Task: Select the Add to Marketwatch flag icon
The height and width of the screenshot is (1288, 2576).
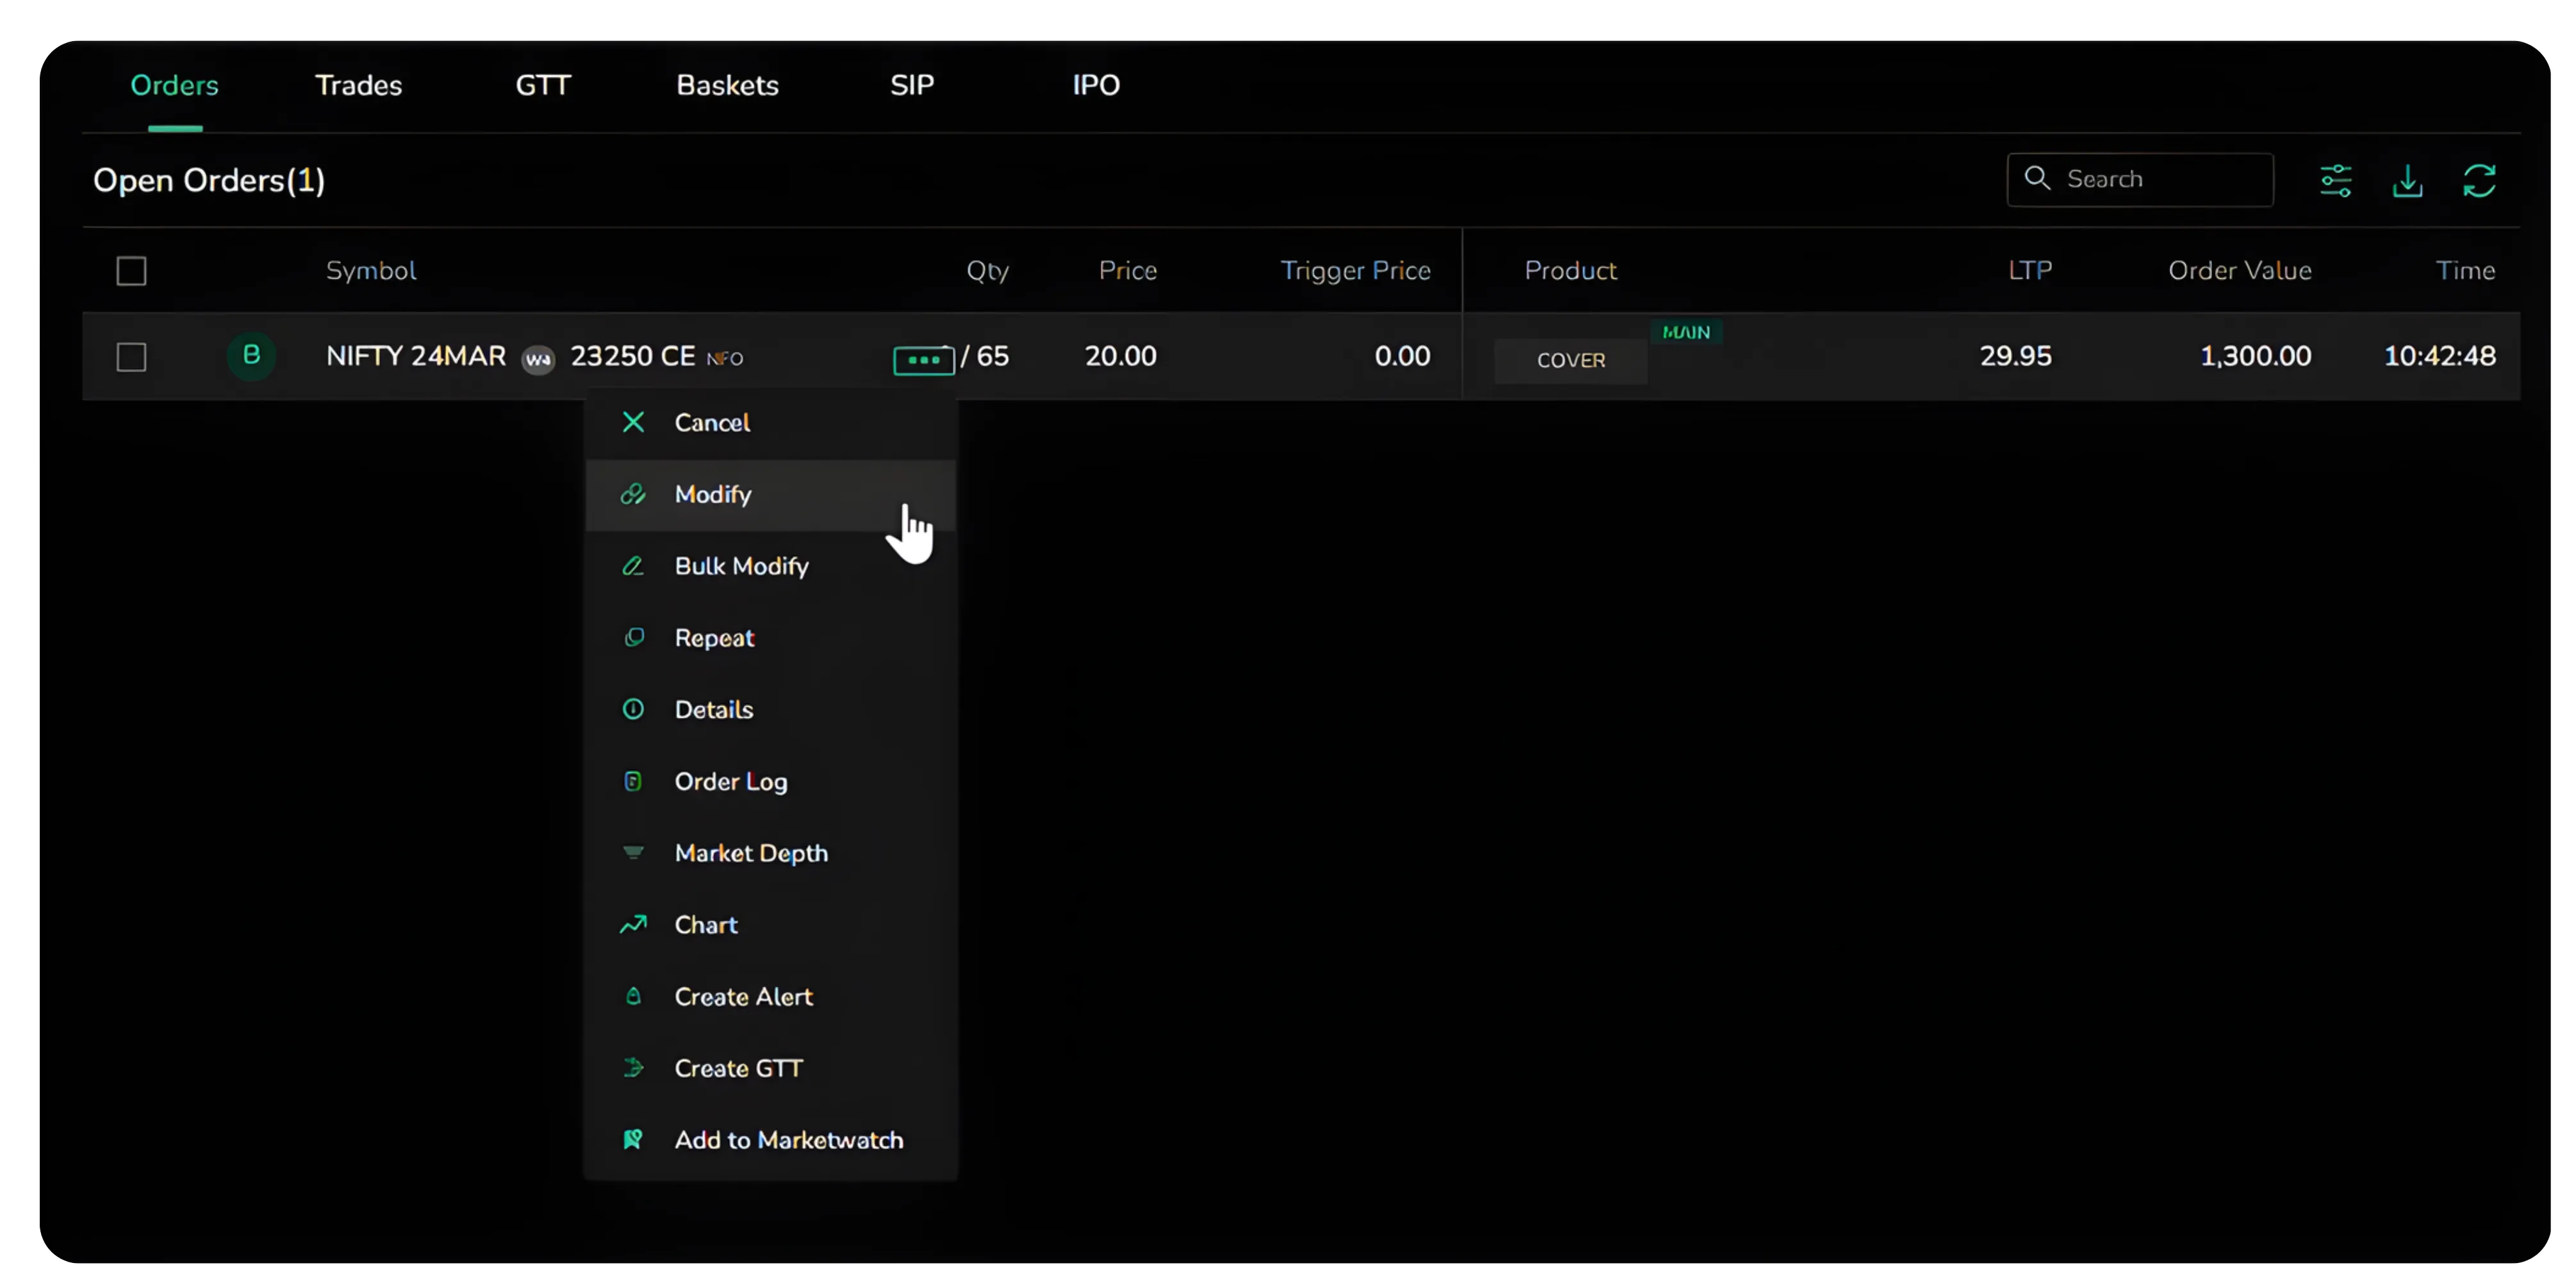Action: coord(634,1139)
